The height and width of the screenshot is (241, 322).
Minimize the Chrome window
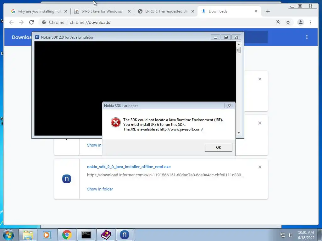tap(292, 6)
